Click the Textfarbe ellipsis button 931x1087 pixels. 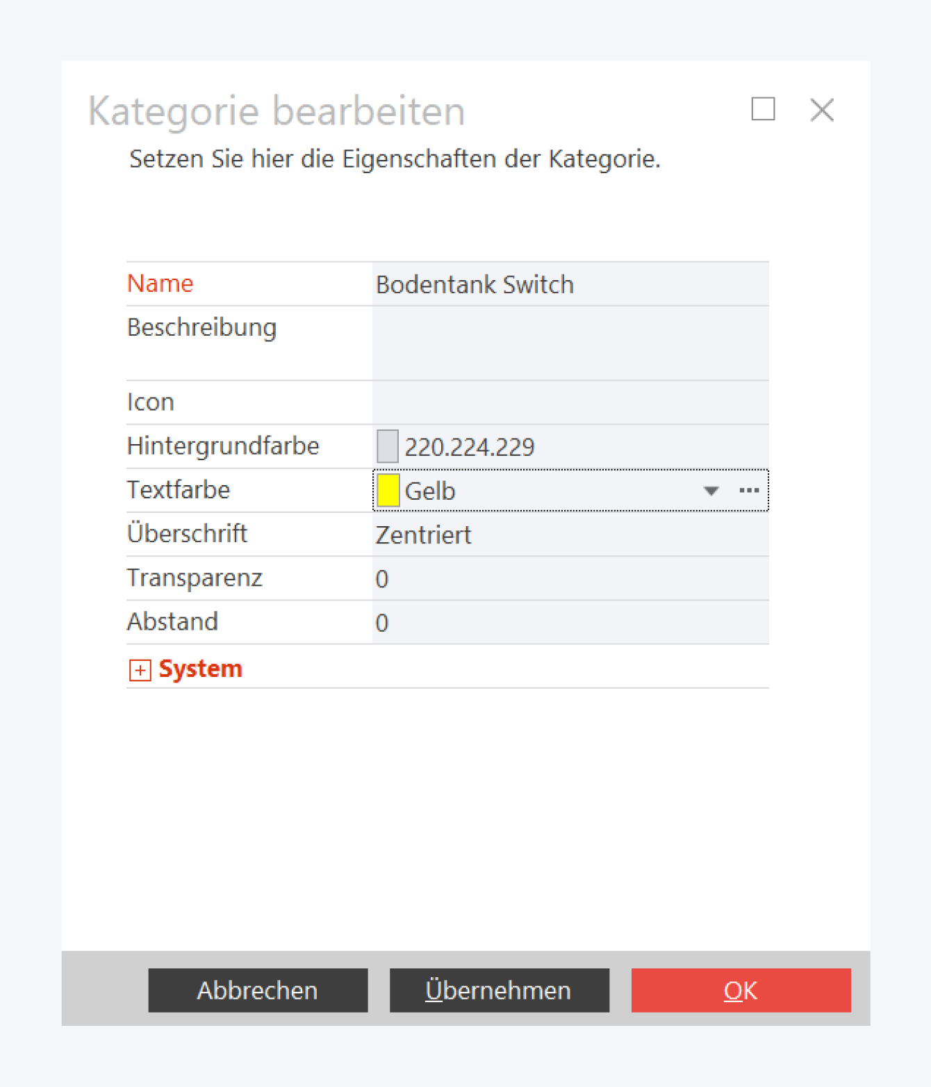pyautogui.click(x=749, y=491)
